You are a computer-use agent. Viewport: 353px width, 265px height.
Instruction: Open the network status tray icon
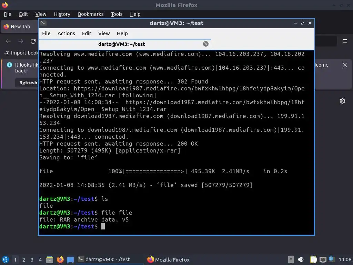pos(323,259)
